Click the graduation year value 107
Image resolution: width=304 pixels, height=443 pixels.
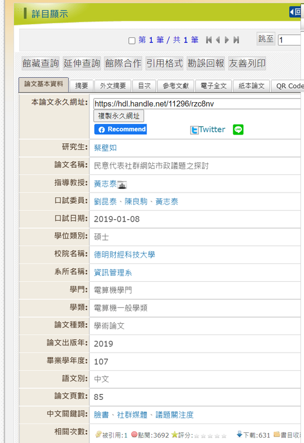(x=101, y=361)
